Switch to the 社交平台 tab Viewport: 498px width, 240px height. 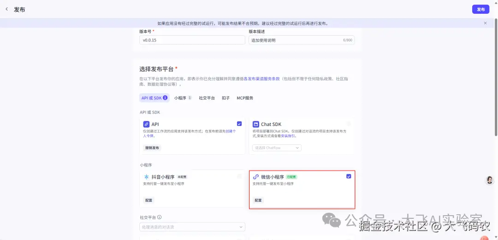click(207, 98)
